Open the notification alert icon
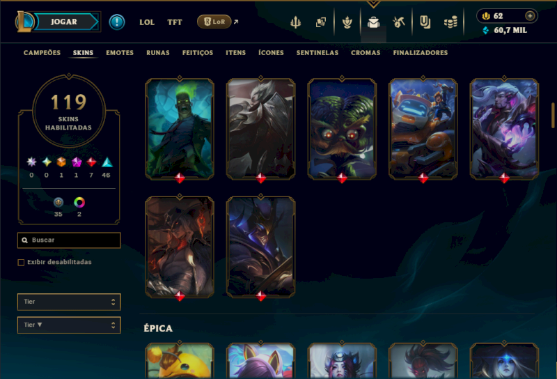The image size is (557, 379). 116,22
